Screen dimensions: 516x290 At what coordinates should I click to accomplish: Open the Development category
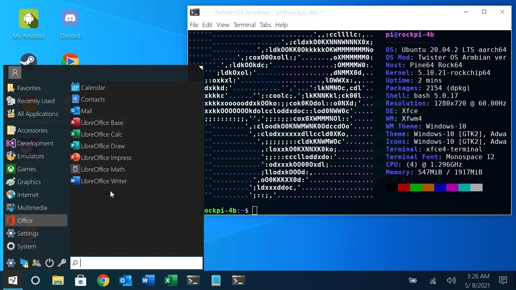click(x=36, y=143)
